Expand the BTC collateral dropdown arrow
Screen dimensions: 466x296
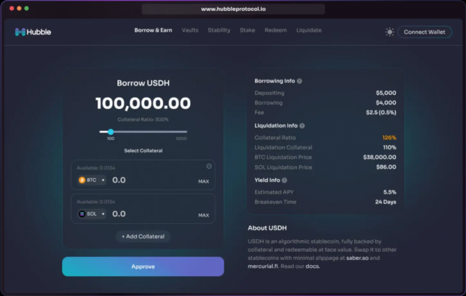pos(103,180)
